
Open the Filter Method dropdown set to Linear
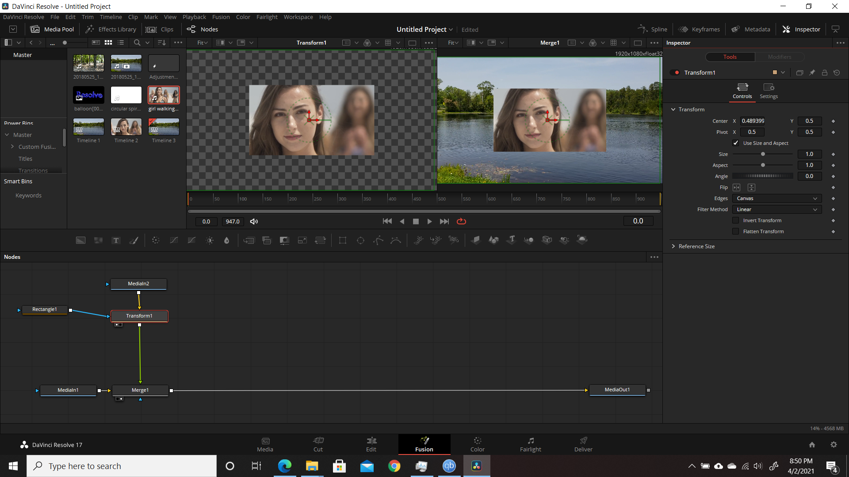777,209
